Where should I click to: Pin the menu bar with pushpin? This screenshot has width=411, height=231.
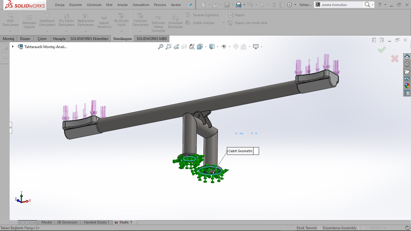click(x=190, y=5)
